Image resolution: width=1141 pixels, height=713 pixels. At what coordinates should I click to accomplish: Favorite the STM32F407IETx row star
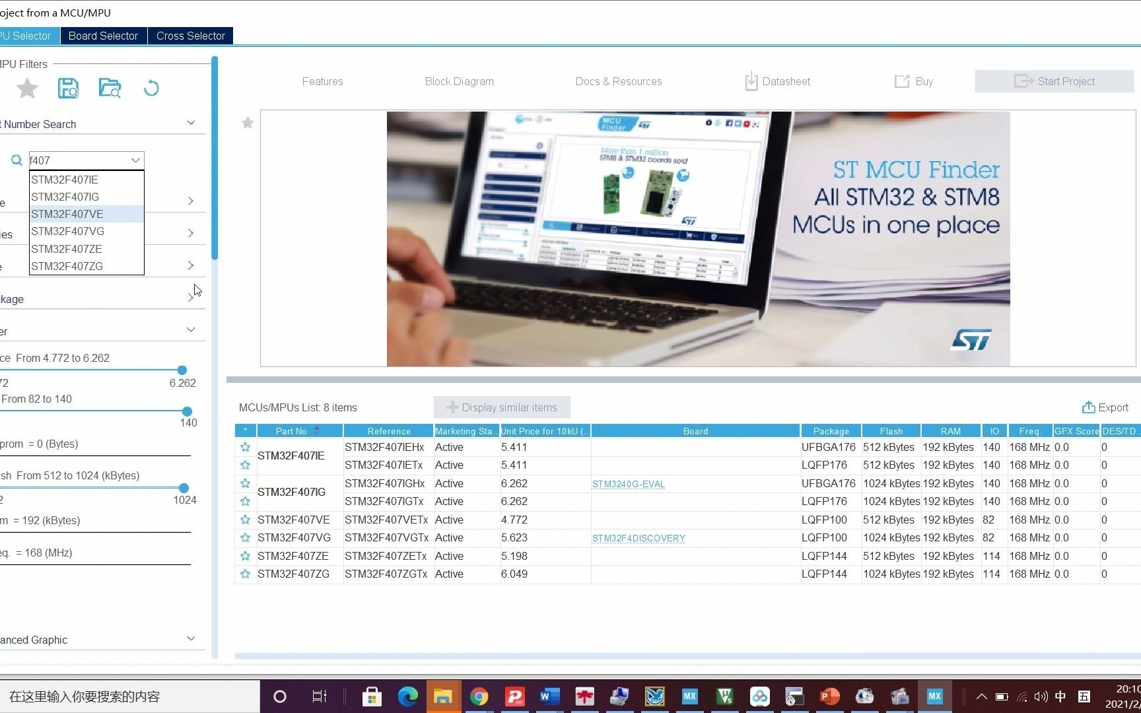245,465
